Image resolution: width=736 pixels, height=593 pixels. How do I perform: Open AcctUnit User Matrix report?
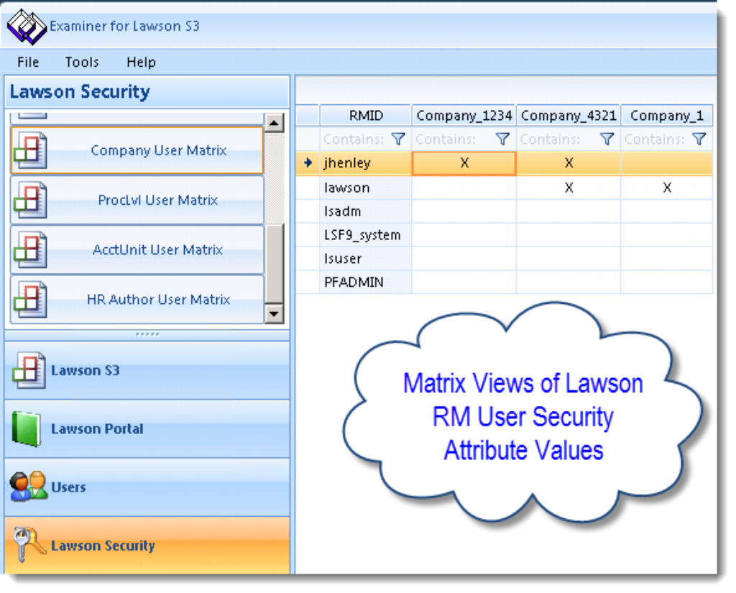point(137,250)
